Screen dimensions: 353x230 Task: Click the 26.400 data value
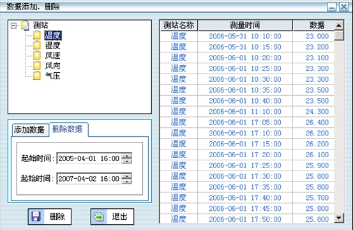(317, 122)
